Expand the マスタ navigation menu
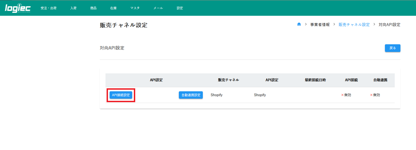This screenshot has height=150, width=416. (135, 8)
